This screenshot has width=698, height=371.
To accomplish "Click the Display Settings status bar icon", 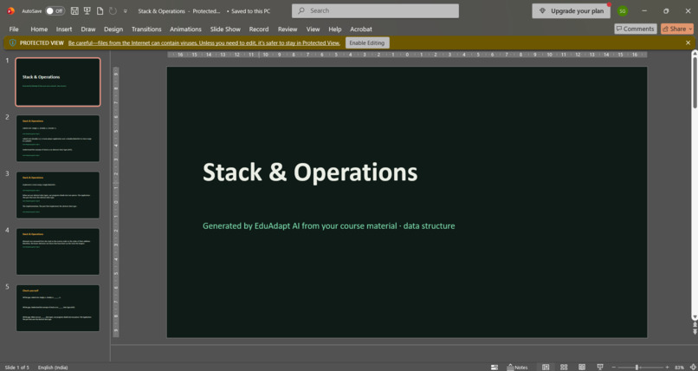I will tap(494, 368).
